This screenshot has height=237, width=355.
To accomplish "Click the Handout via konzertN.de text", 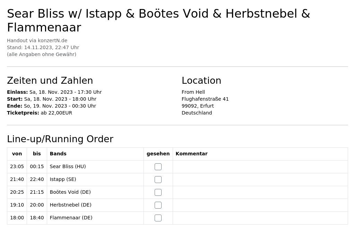I will [37, 40].
